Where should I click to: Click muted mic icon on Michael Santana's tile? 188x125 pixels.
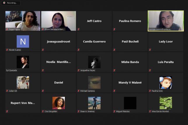click(x=79, y=91)
